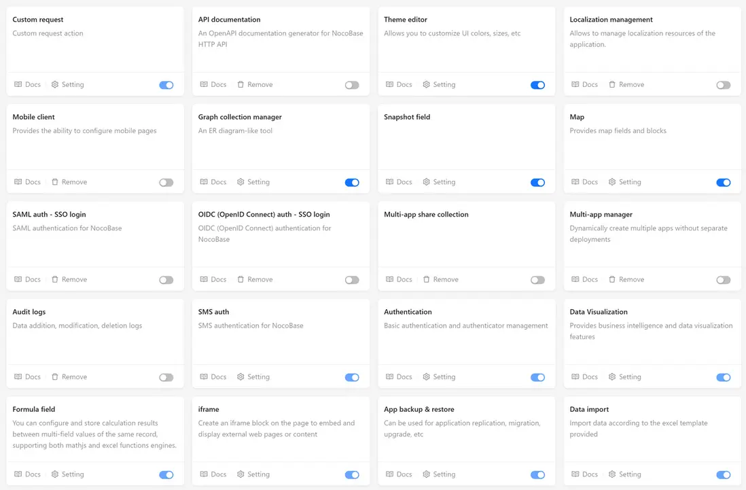Viewport: 746px width, 490px height.
Task: Click the book icon on SMS auth card
Action: [204, 377]
